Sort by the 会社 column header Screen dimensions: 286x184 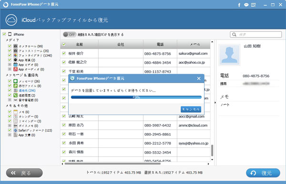[x=121, y=44]
